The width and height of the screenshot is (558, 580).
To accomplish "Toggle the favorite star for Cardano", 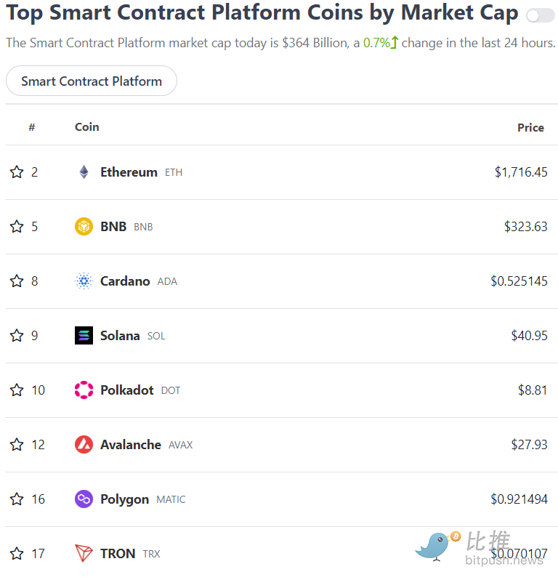I will click(x=17, y=281).
